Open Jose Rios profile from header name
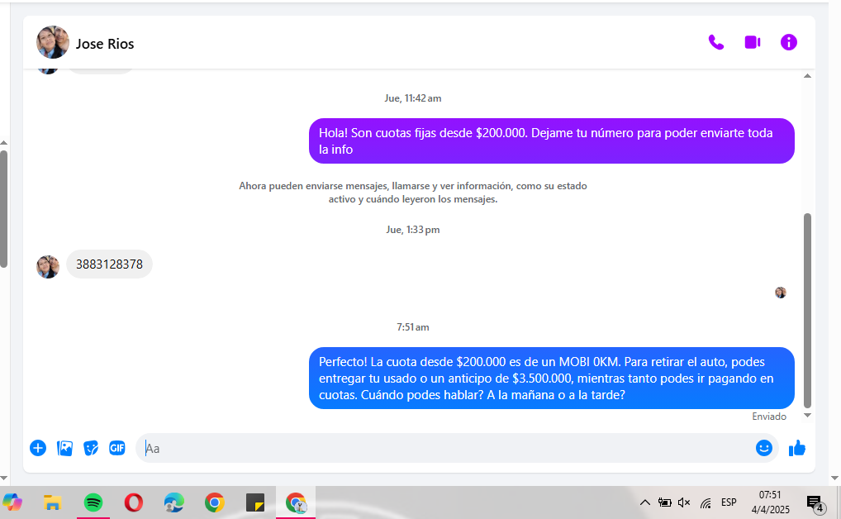 coord(105,44)
